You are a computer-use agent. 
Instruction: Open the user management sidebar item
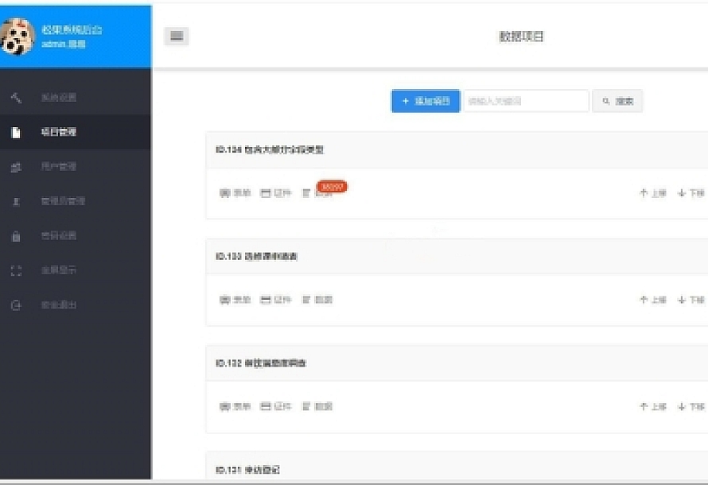click(59, 167)
